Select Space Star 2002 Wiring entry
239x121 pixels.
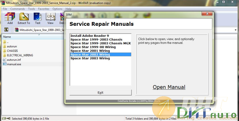point(101,54)
